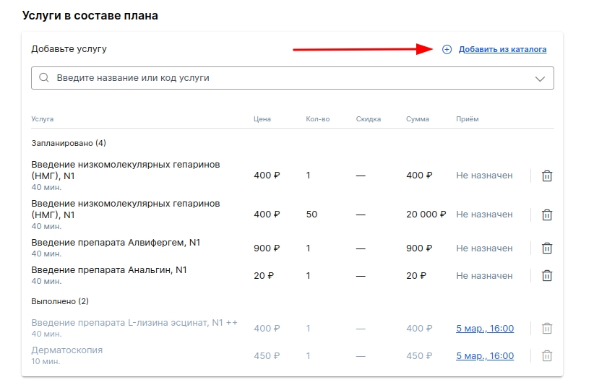Remove the Введение препарата Алвифергем service via its trash icon

(x=546, y=248)
